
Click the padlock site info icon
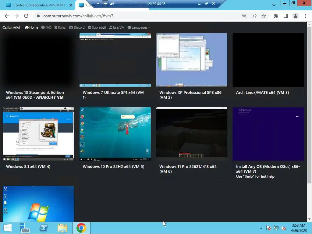tap(38, 16)
